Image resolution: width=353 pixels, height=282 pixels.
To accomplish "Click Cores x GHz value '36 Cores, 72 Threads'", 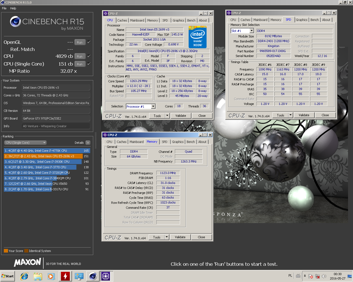I will (56, 95).
